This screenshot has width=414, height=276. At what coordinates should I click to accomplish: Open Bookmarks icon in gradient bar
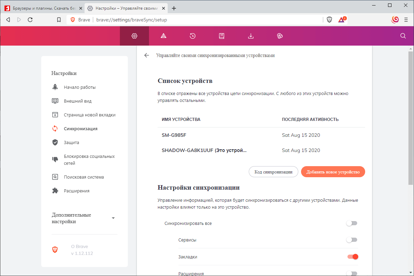pyautogui.click(x=221, y=36)
